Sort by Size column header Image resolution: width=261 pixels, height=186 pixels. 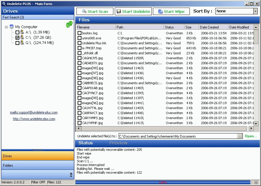pyautogui.click(x=192, y=27)
